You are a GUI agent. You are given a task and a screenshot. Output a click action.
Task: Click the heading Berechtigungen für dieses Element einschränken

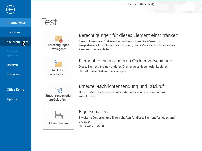point(128,35)
